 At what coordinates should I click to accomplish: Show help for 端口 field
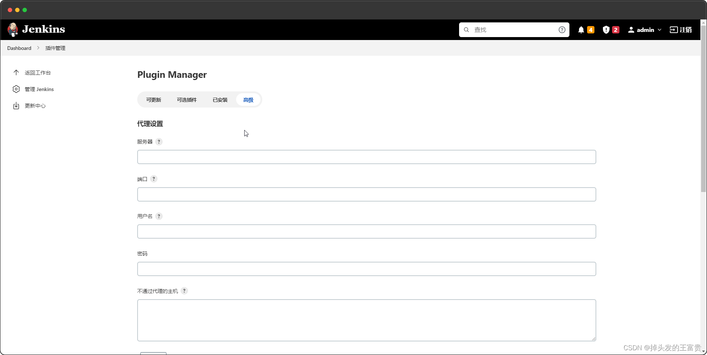(154, 179)
